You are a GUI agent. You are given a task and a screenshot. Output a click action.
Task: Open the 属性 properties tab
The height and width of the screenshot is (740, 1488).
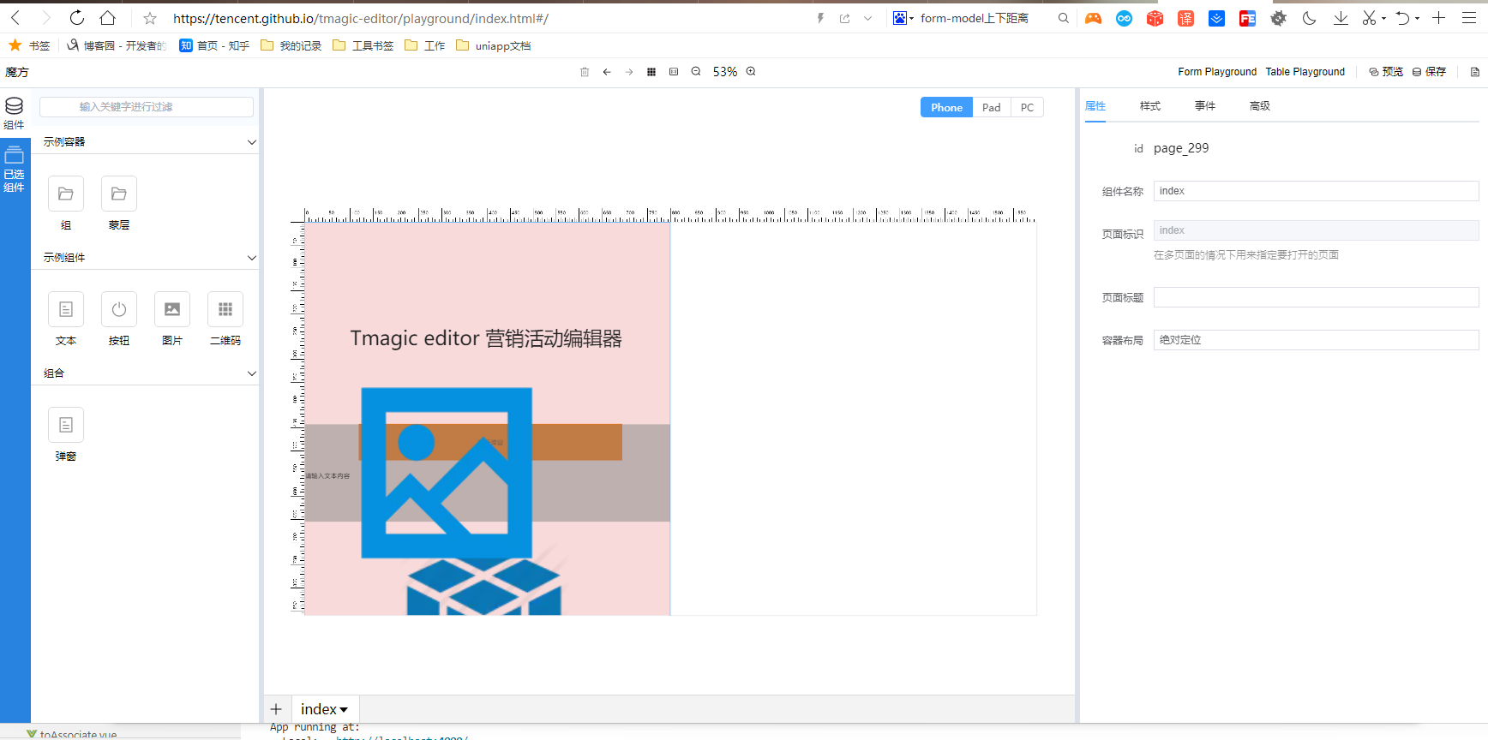pyautogui.click(x=1095, y=106)
